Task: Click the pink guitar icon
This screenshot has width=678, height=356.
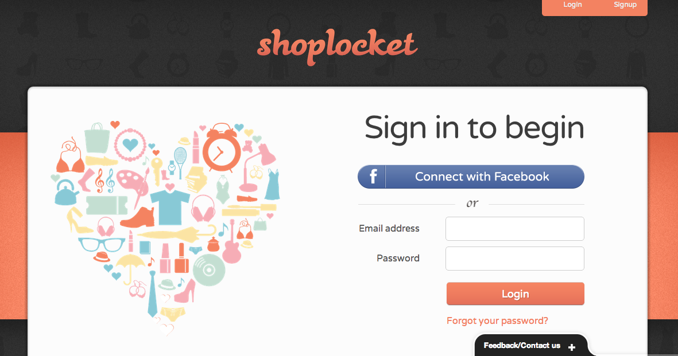Action: pyautogui.click(x=232, y=244)
